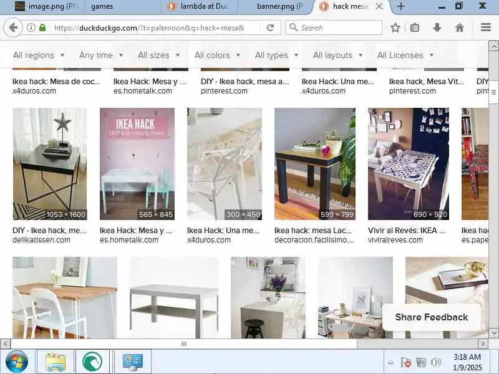The width and height of the screenshot is (499, 374).
Task: Switch to lambda at DuckDuckGo tab
Action: [199, 6]
